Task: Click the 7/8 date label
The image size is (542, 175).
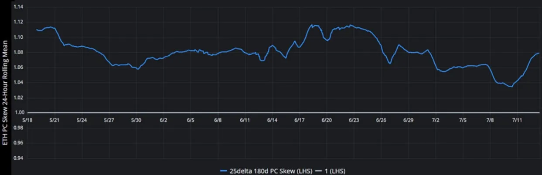Action: (491, 120)
